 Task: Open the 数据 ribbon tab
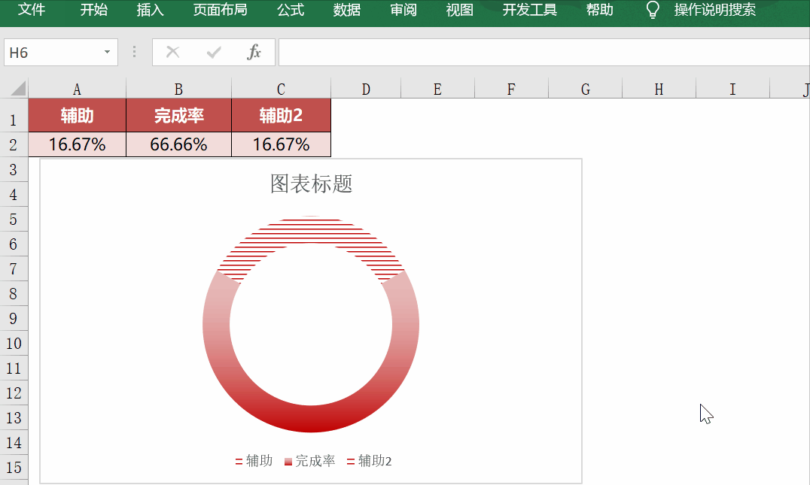(346, 10)
